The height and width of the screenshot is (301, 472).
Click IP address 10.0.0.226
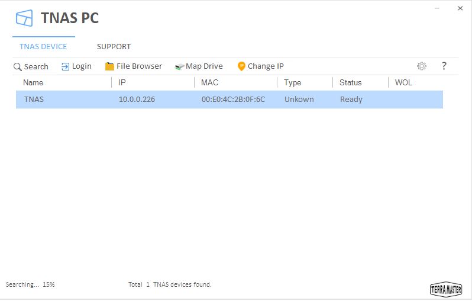coord(137,100)
